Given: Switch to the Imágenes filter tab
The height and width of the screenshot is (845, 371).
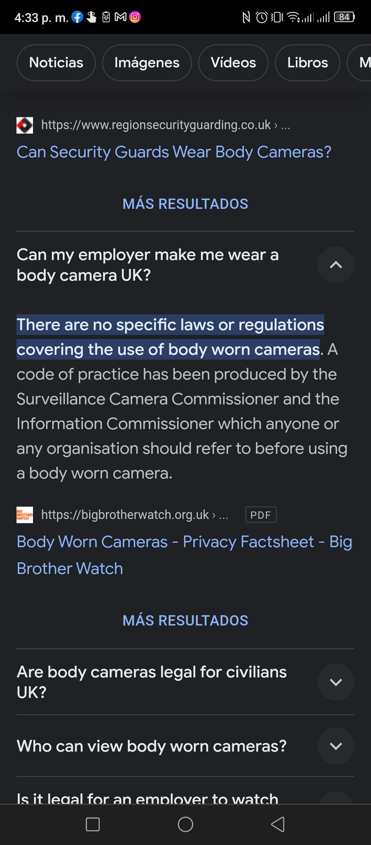Looking at the screenshot, I should [x=147, y=63].
